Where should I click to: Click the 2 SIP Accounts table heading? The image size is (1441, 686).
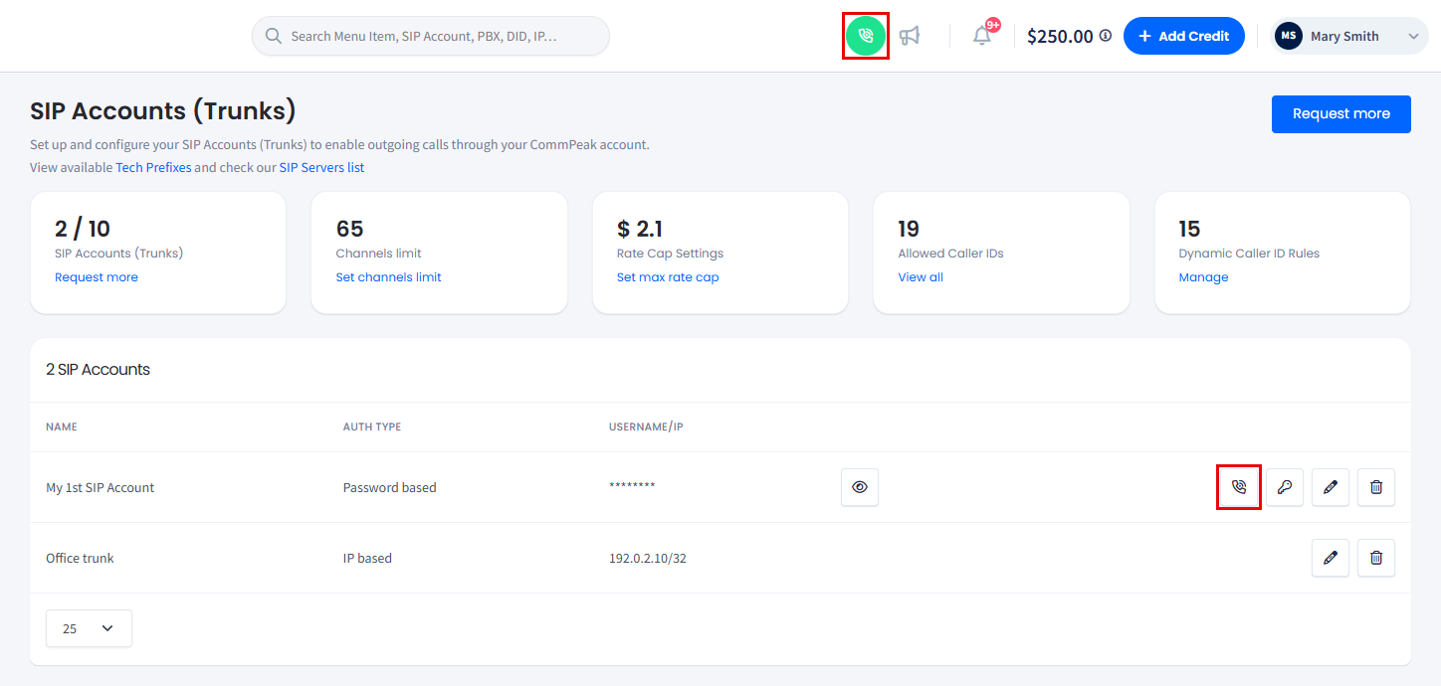(x=98, y=369)
